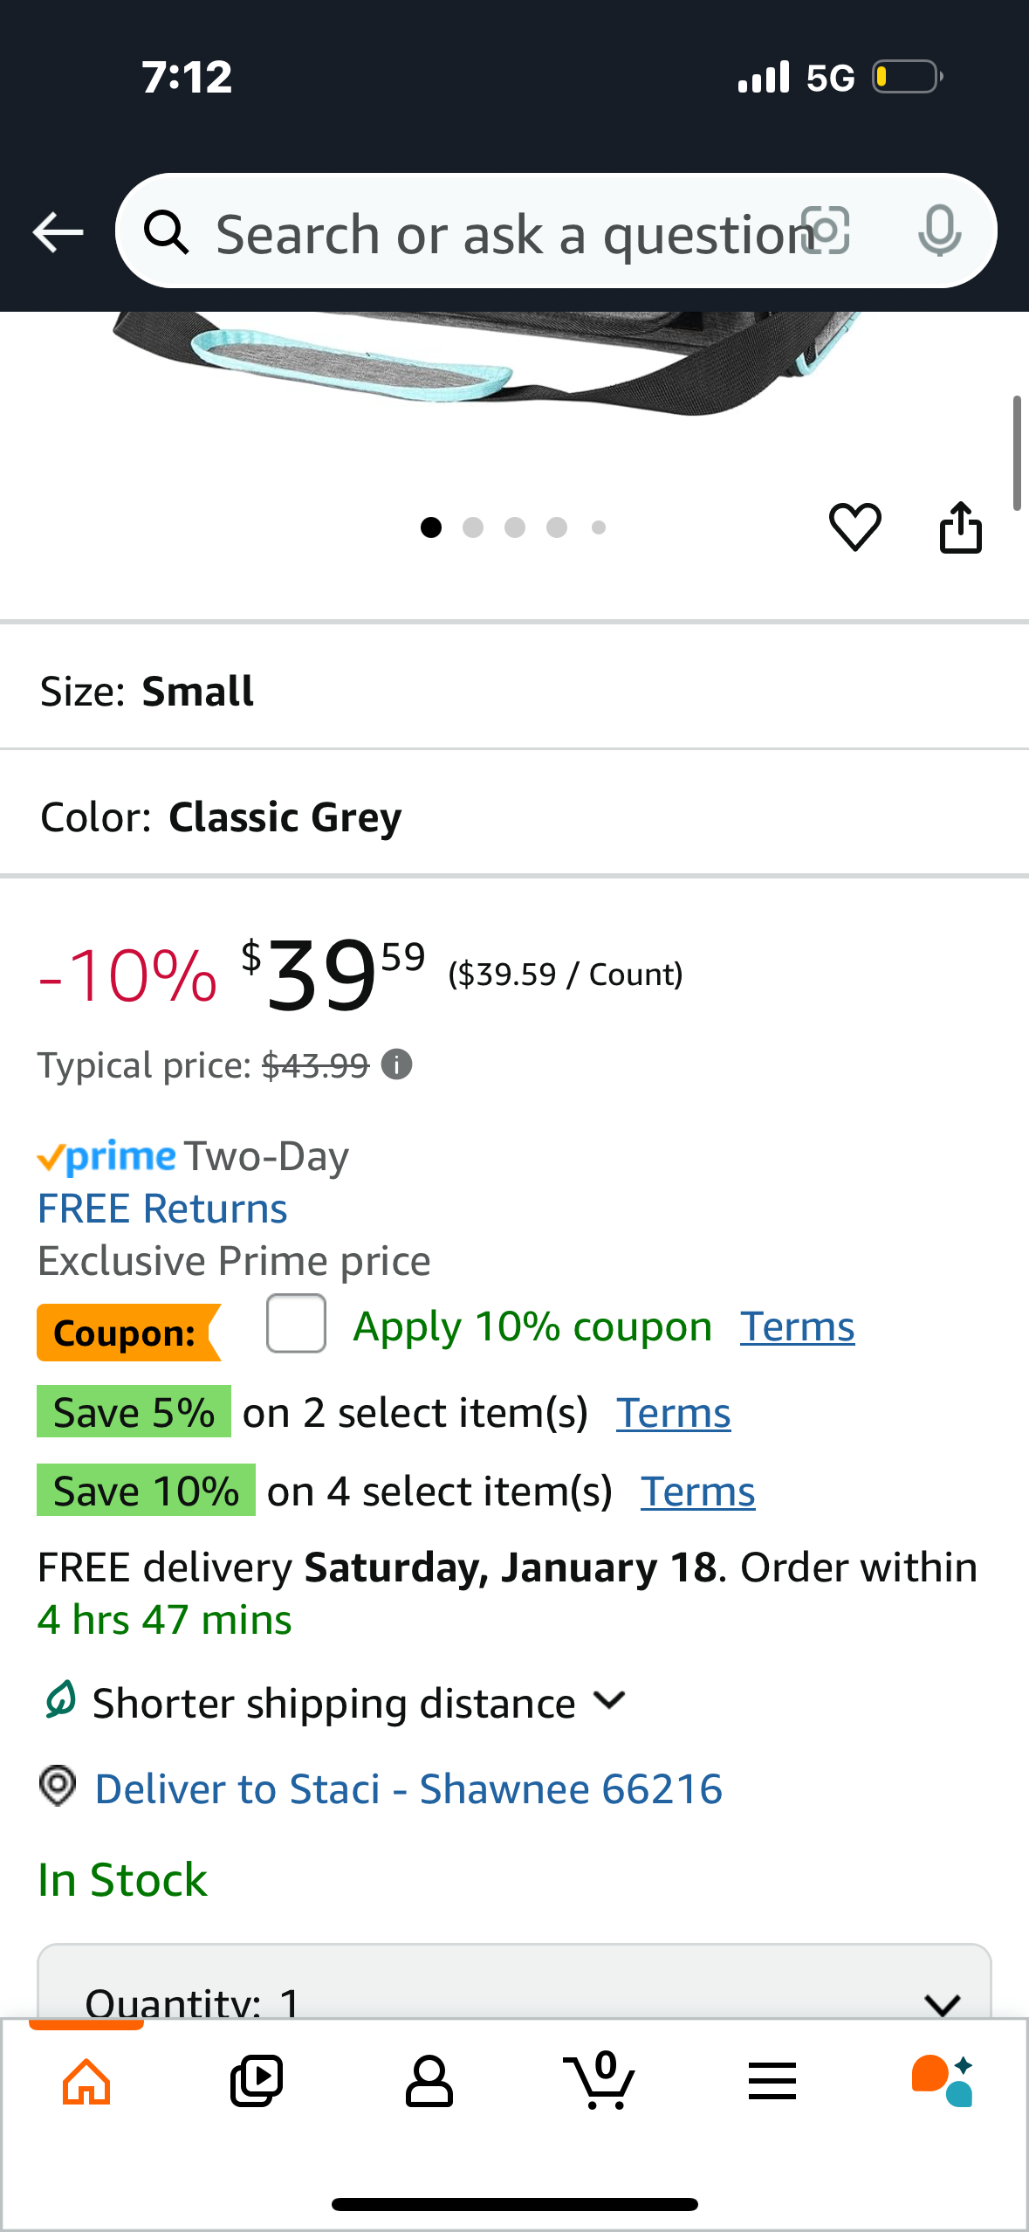Open Terms link for Save 5% offer

point(673,1413)
